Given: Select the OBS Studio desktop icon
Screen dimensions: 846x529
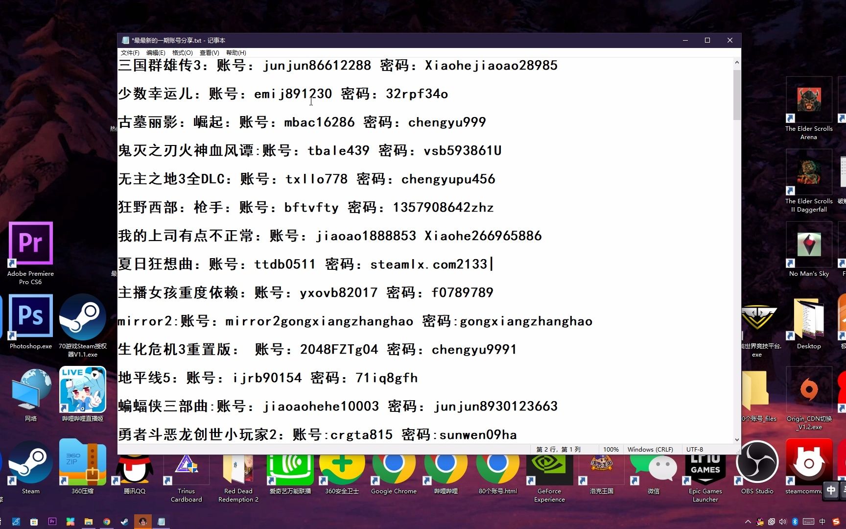Looking at the screenshot, I should pos(757,468).
